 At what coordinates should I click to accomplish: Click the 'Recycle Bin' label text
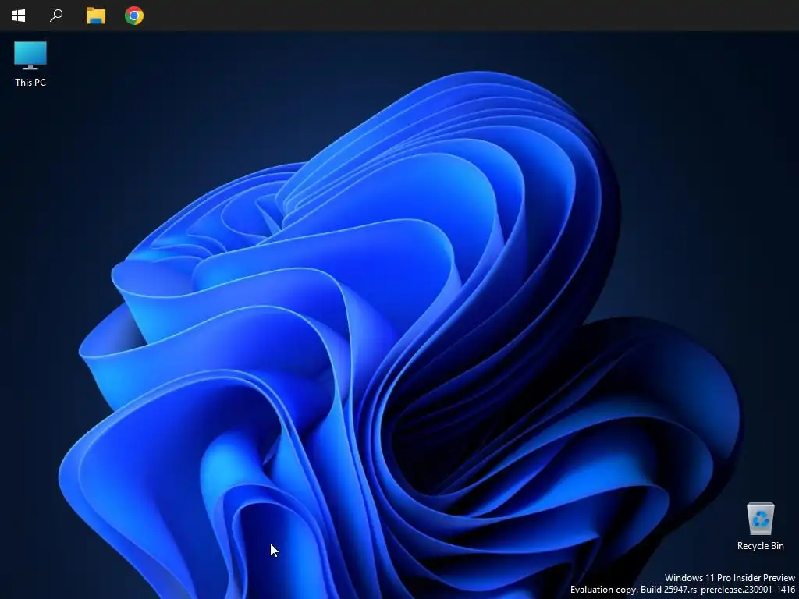click(x=760, y=546)
